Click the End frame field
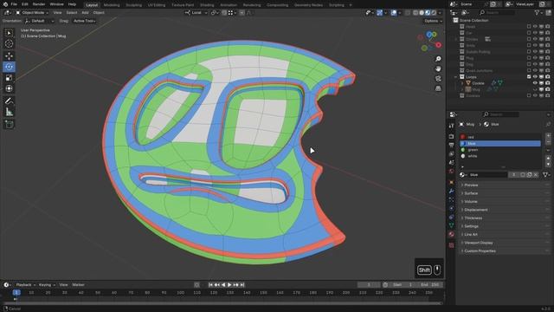This screenshot has height=312, width=554. click(x=430, y=285)
